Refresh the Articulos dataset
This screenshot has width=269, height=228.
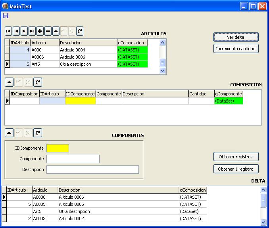pos(80,31)
